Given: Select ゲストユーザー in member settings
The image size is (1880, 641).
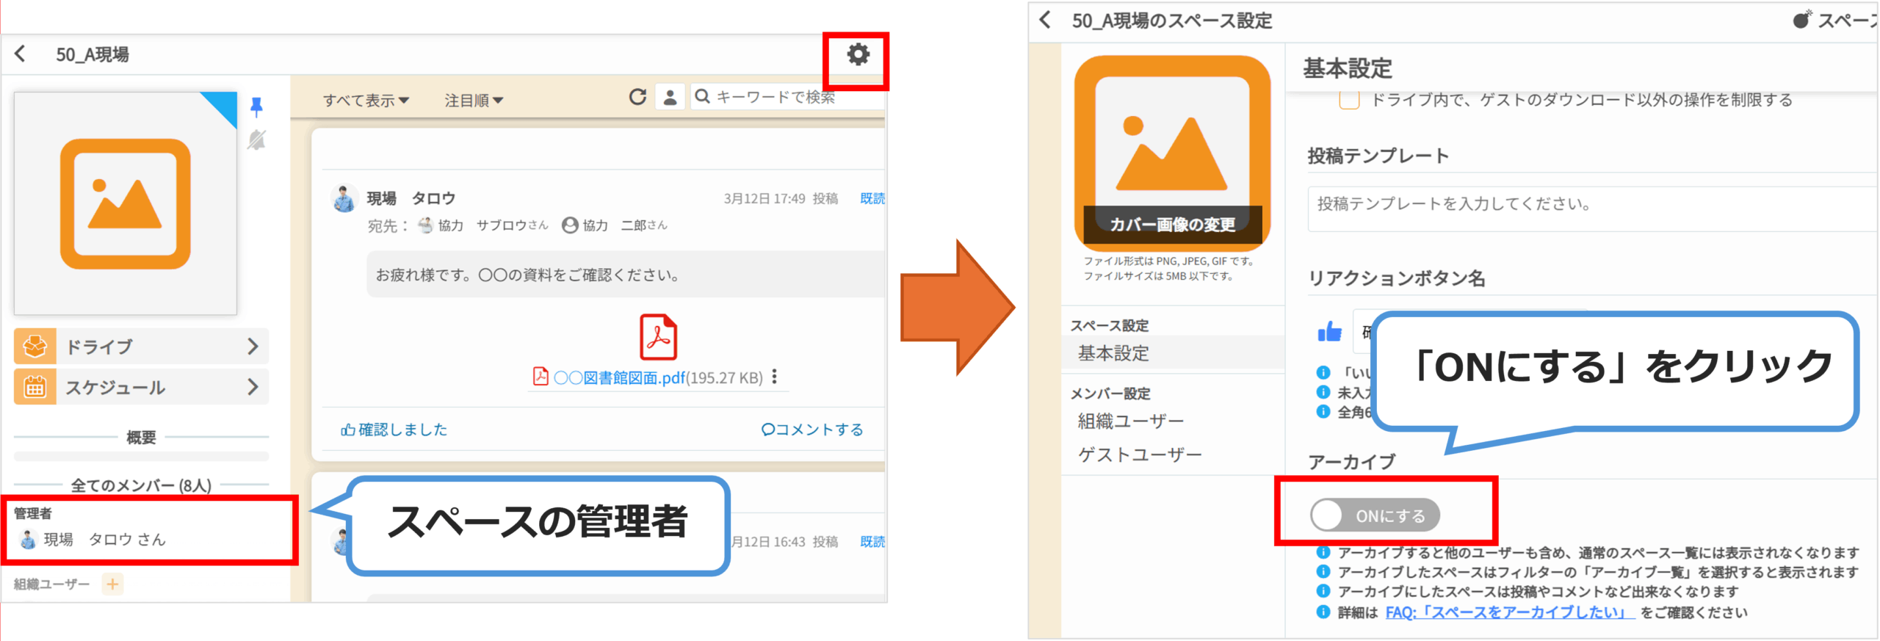Looking at the screenshot, I should (x=1139, y=455).
